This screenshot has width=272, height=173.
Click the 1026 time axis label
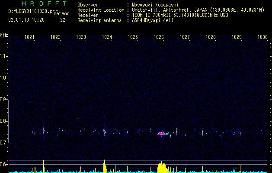click(x=159, y=37)
